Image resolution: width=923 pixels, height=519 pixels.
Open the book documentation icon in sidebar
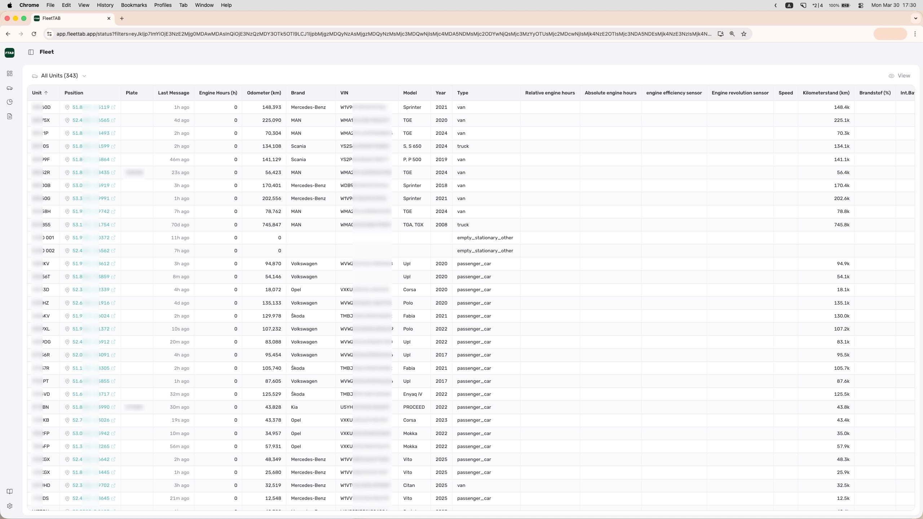tap(10, 492)
